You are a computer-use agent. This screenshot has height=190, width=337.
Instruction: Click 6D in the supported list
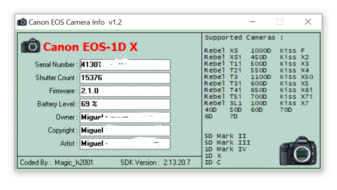tap(208, 116)
